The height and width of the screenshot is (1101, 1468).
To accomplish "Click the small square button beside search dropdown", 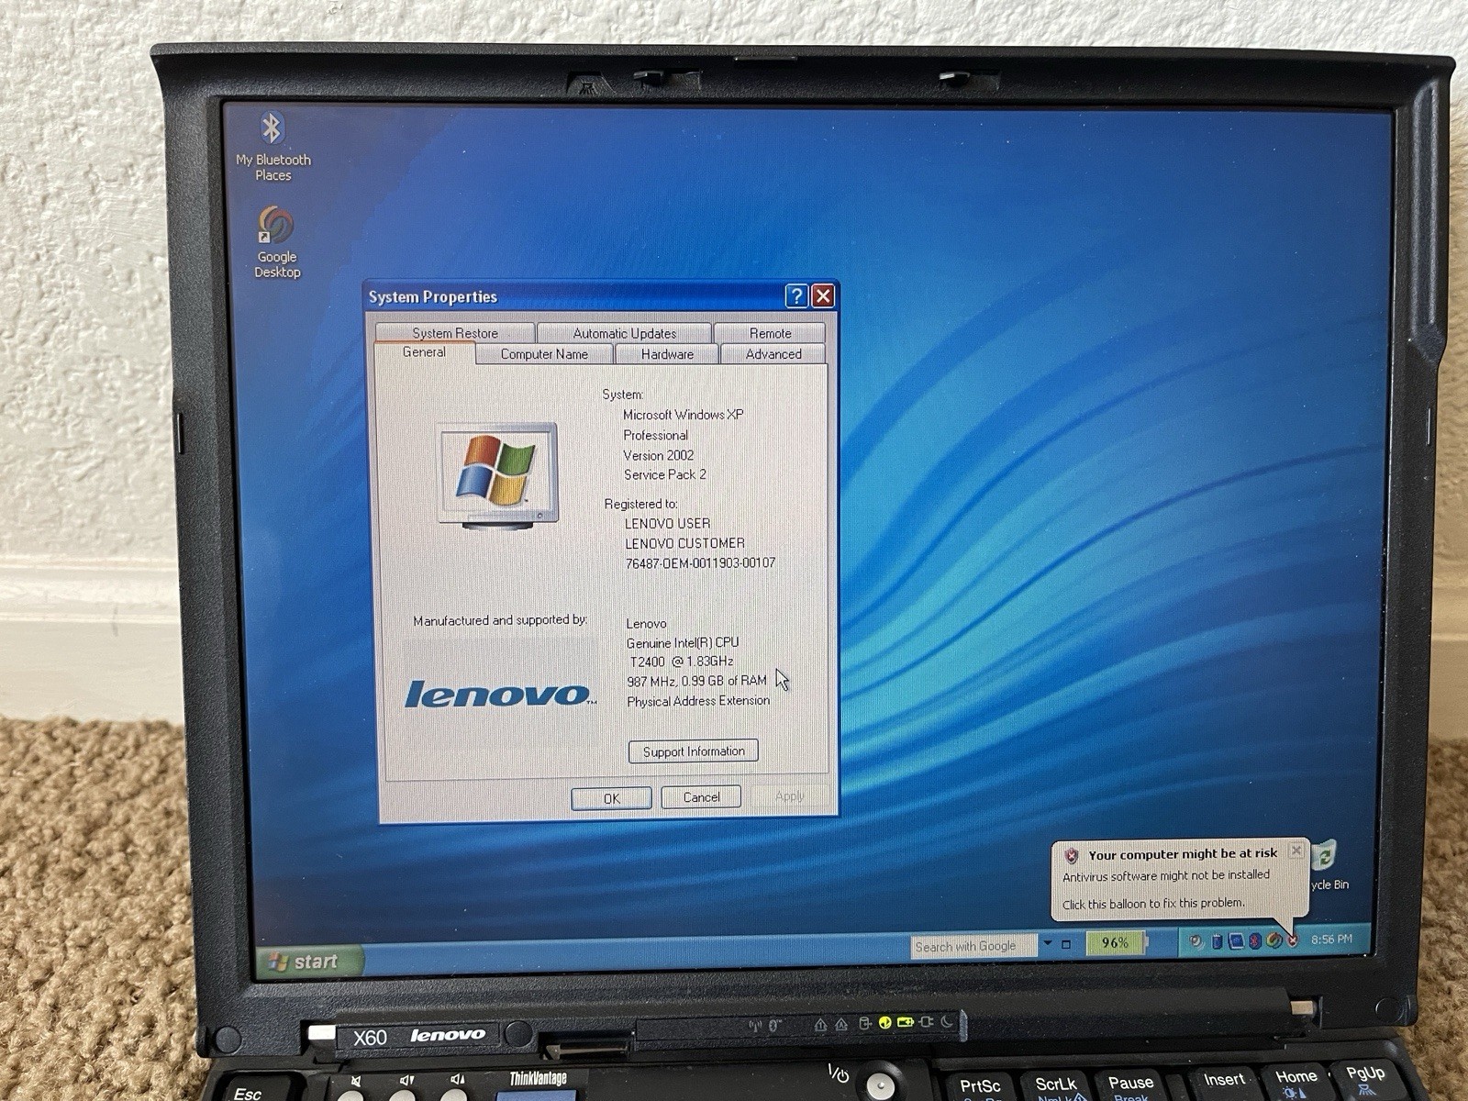I will pyautogui.click(x=1066, y=944).
